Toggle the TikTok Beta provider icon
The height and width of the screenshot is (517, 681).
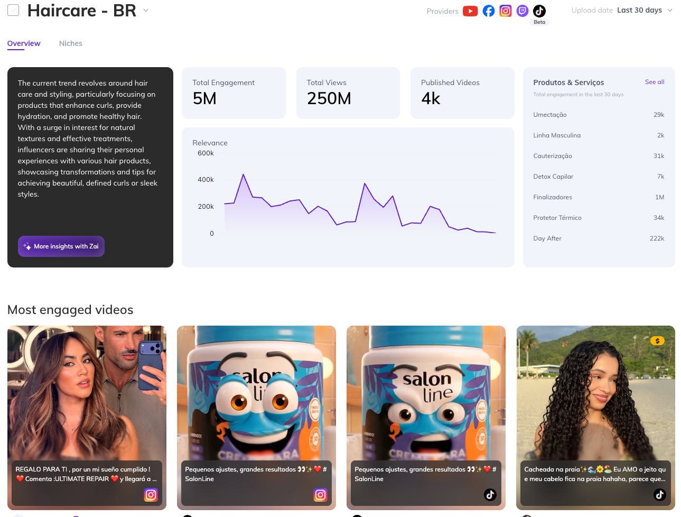[x=539, y=11]
